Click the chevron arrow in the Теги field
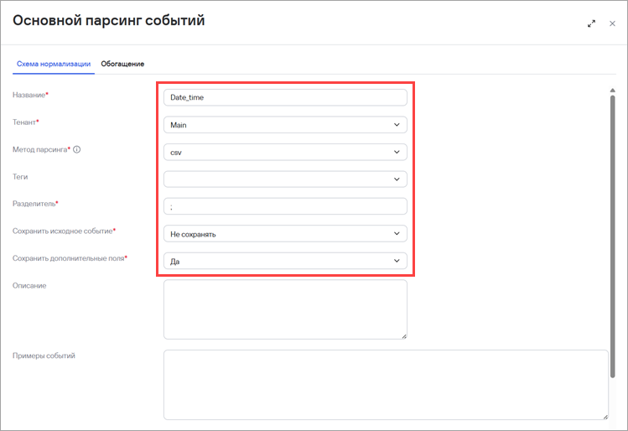This screenshot has height=431, width=628. tap(397, 179)
